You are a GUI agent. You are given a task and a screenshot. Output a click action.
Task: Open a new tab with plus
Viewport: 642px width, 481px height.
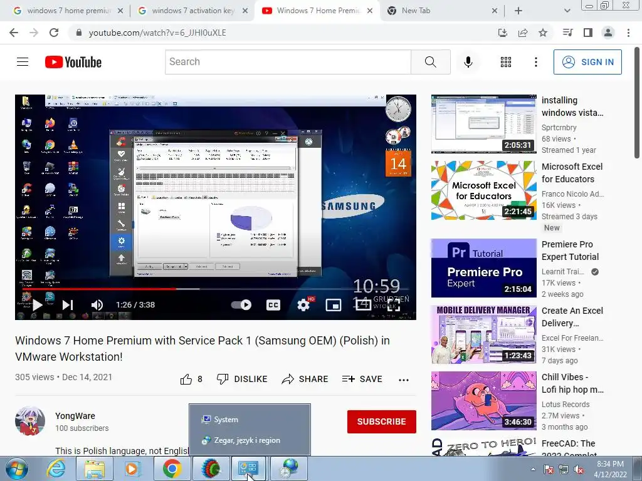coord(518,11)
